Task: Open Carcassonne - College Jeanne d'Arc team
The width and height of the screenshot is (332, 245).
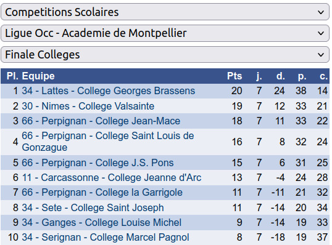Action: (112, 178)
